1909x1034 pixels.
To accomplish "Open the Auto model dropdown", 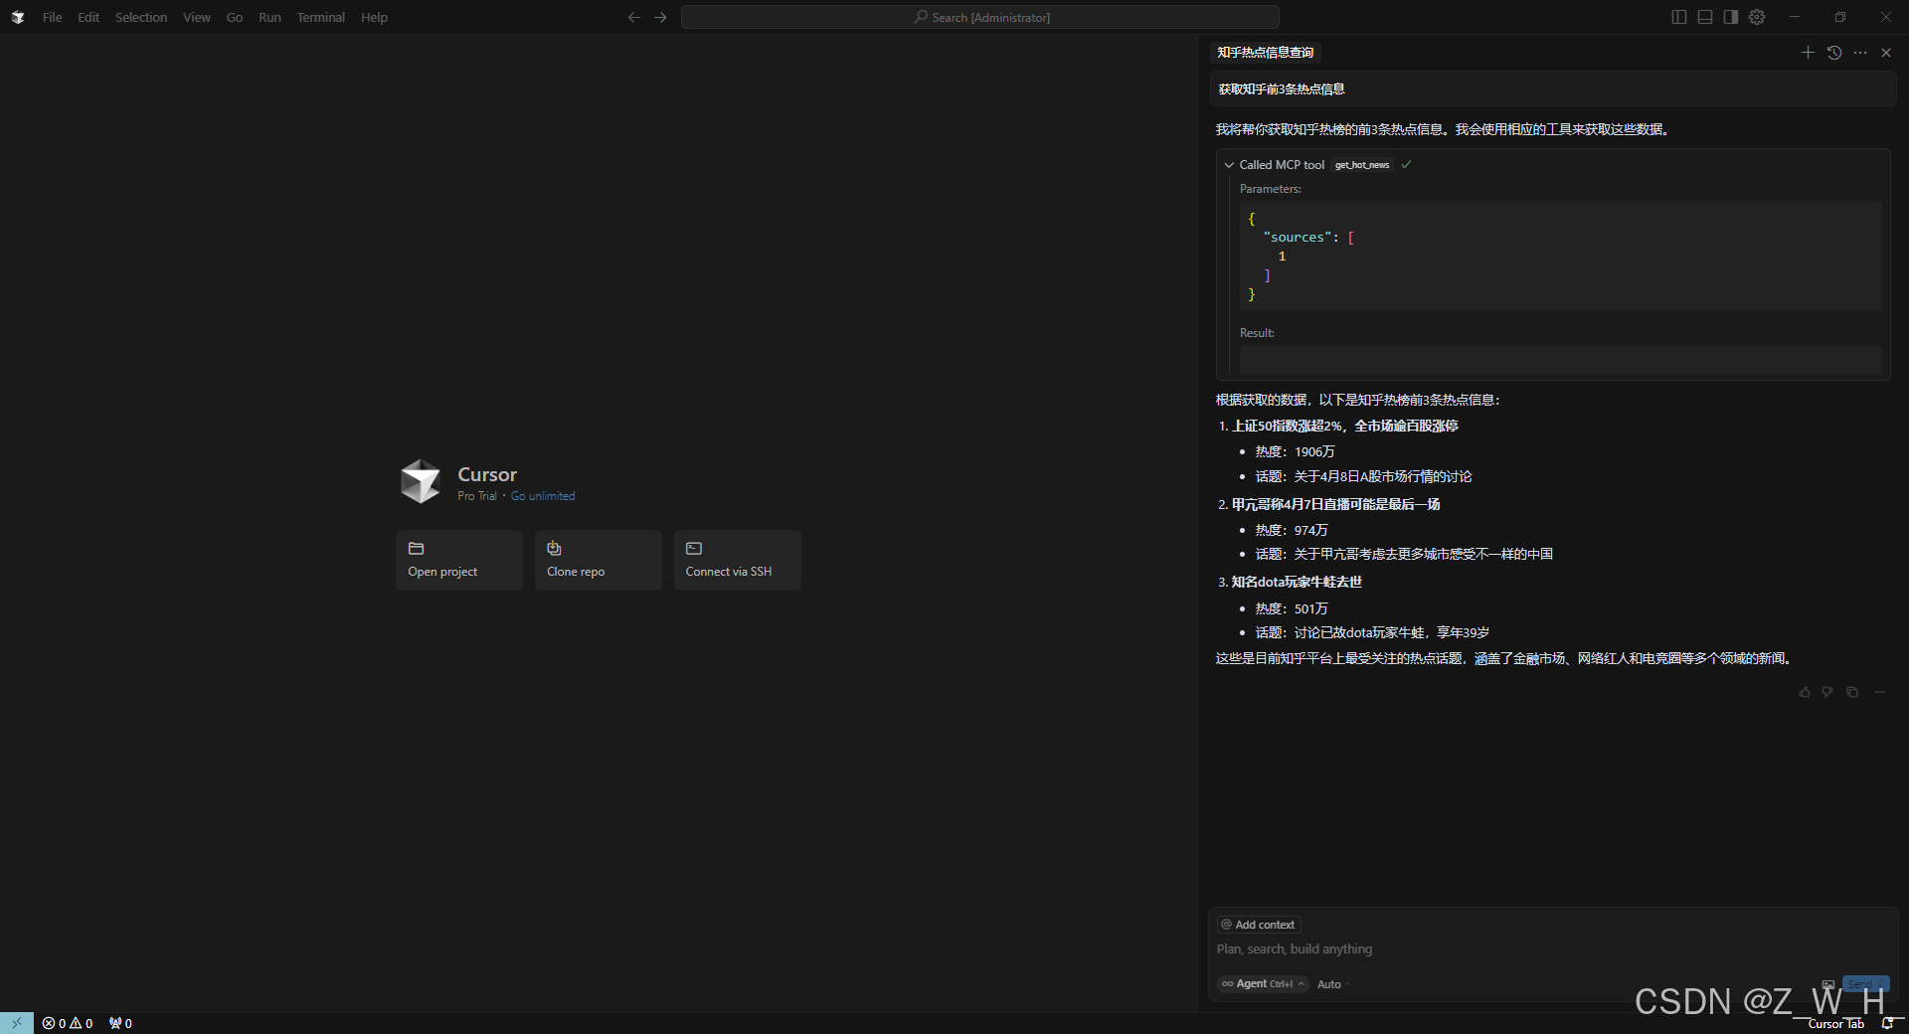I will click(x=1333, y=984).
